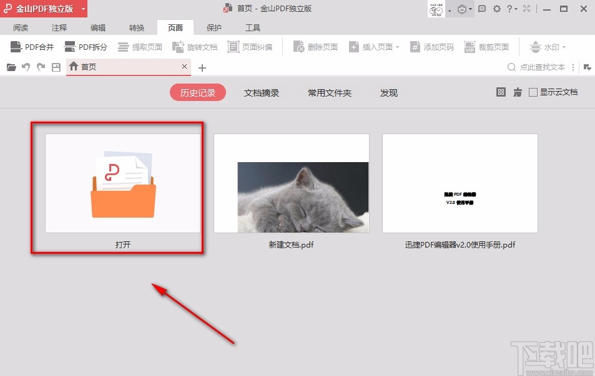Enable the 显示云文档 cloud documents checkbox

(x=534, y=92)
